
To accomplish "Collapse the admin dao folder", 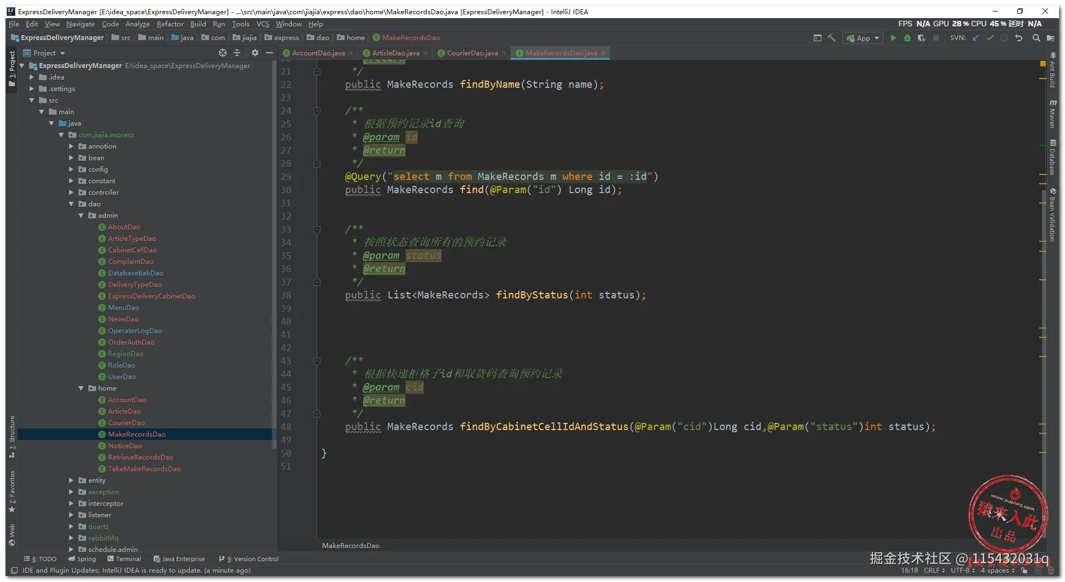I will [x=81, y=216].
